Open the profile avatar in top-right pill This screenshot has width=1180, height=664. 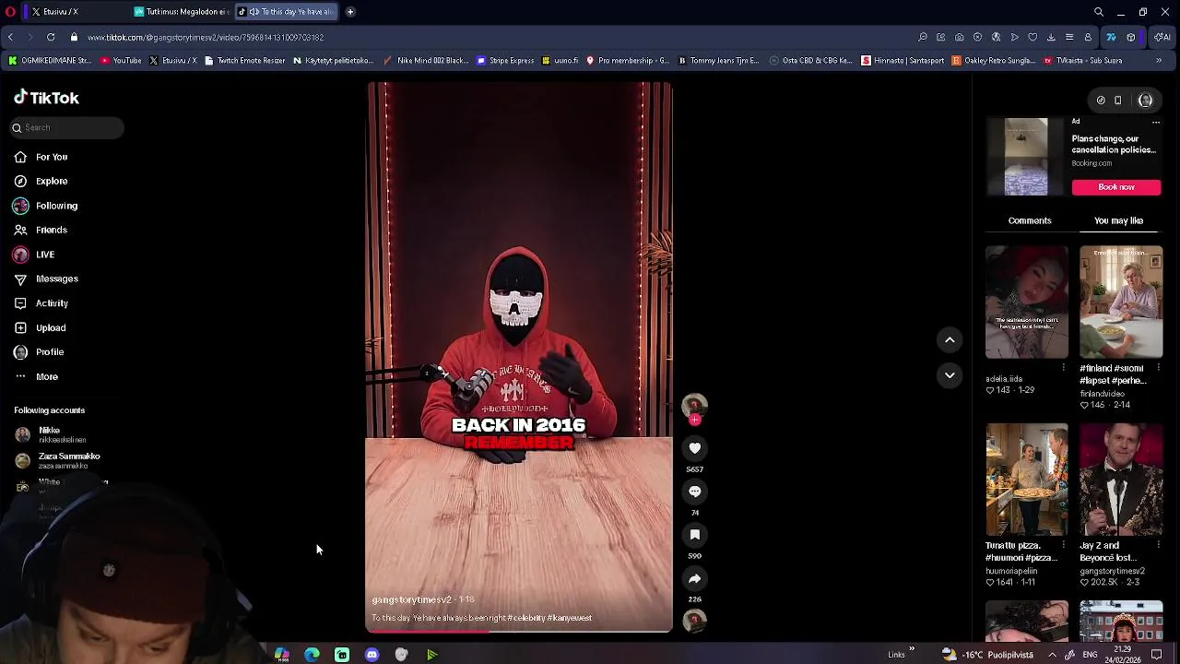(1146, 101)
